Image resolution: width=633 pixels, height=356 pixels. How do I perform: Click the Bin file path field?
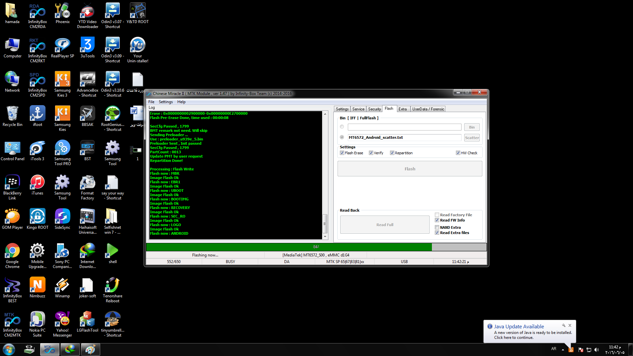coord(405,127)
